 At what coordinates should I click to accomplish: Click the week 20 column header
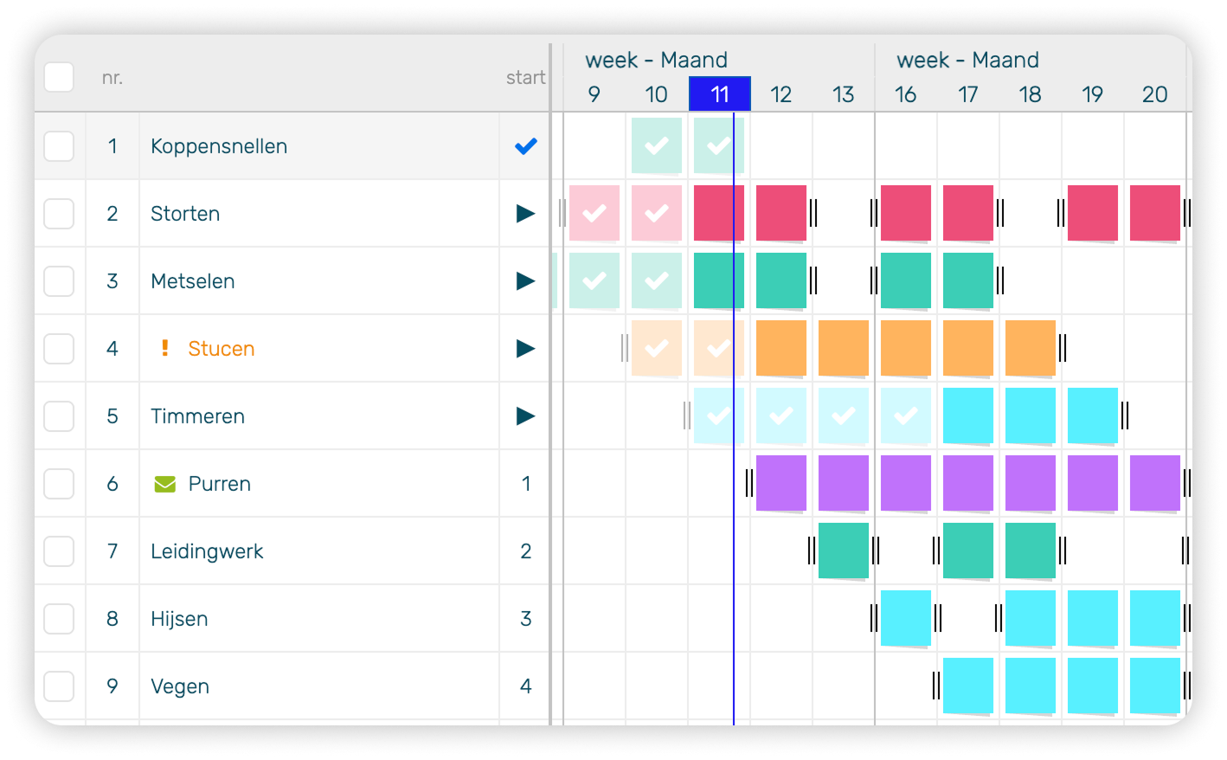(x=1155, y=94)
